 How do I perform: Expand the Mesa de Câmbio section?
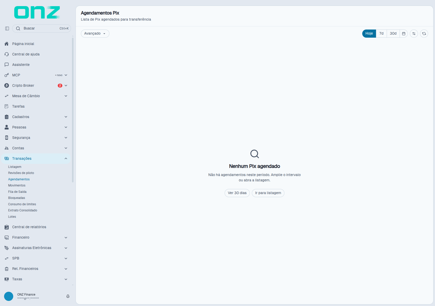click(66, 96)
